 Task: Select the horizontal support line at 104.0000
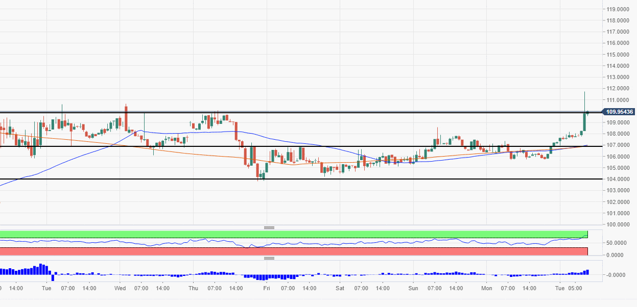pyautogui.click(x=153, y=179)
